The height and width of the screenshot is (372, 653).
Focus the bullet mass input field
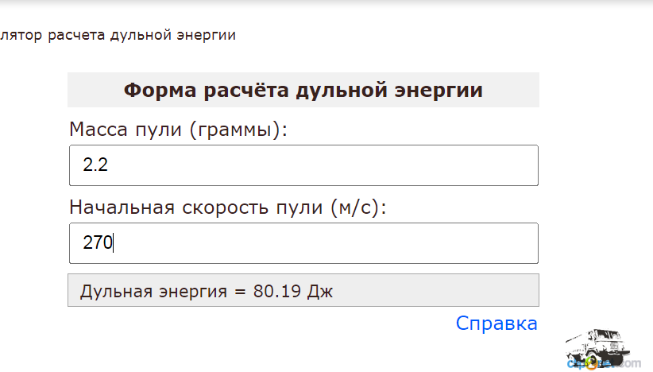(x=303, y=165)
